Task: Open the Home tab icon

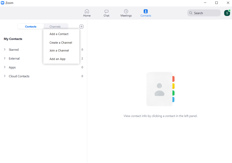Action: 87,11
